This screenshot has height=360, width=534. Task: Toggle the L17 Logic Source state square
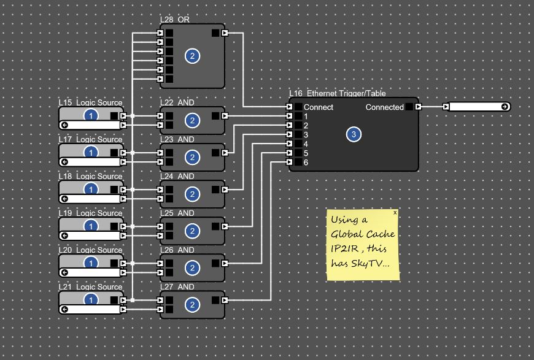tap(114, 152)
